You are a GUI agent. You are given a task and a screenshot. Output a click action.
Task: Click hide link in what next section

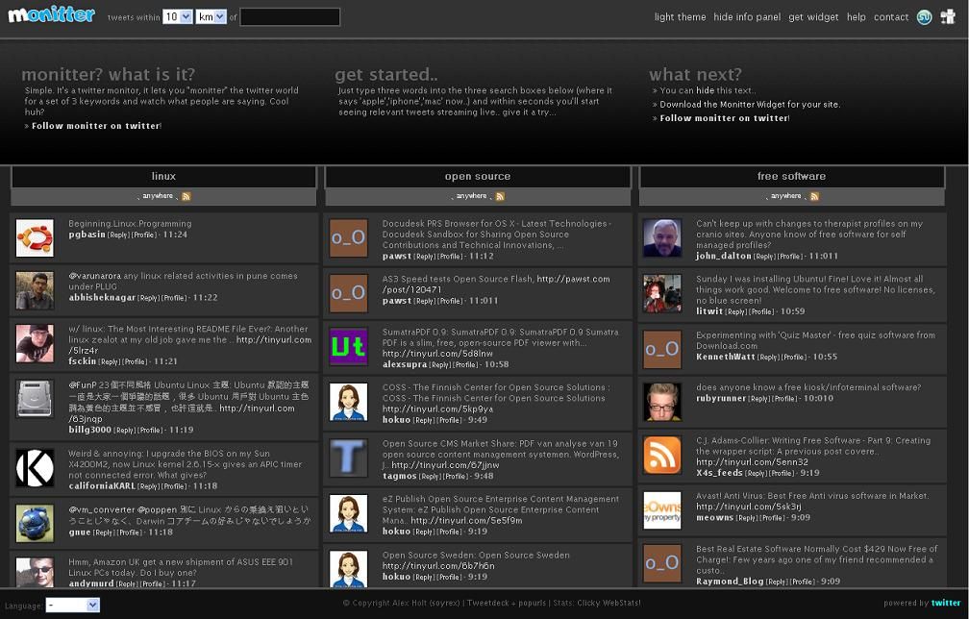706,90
